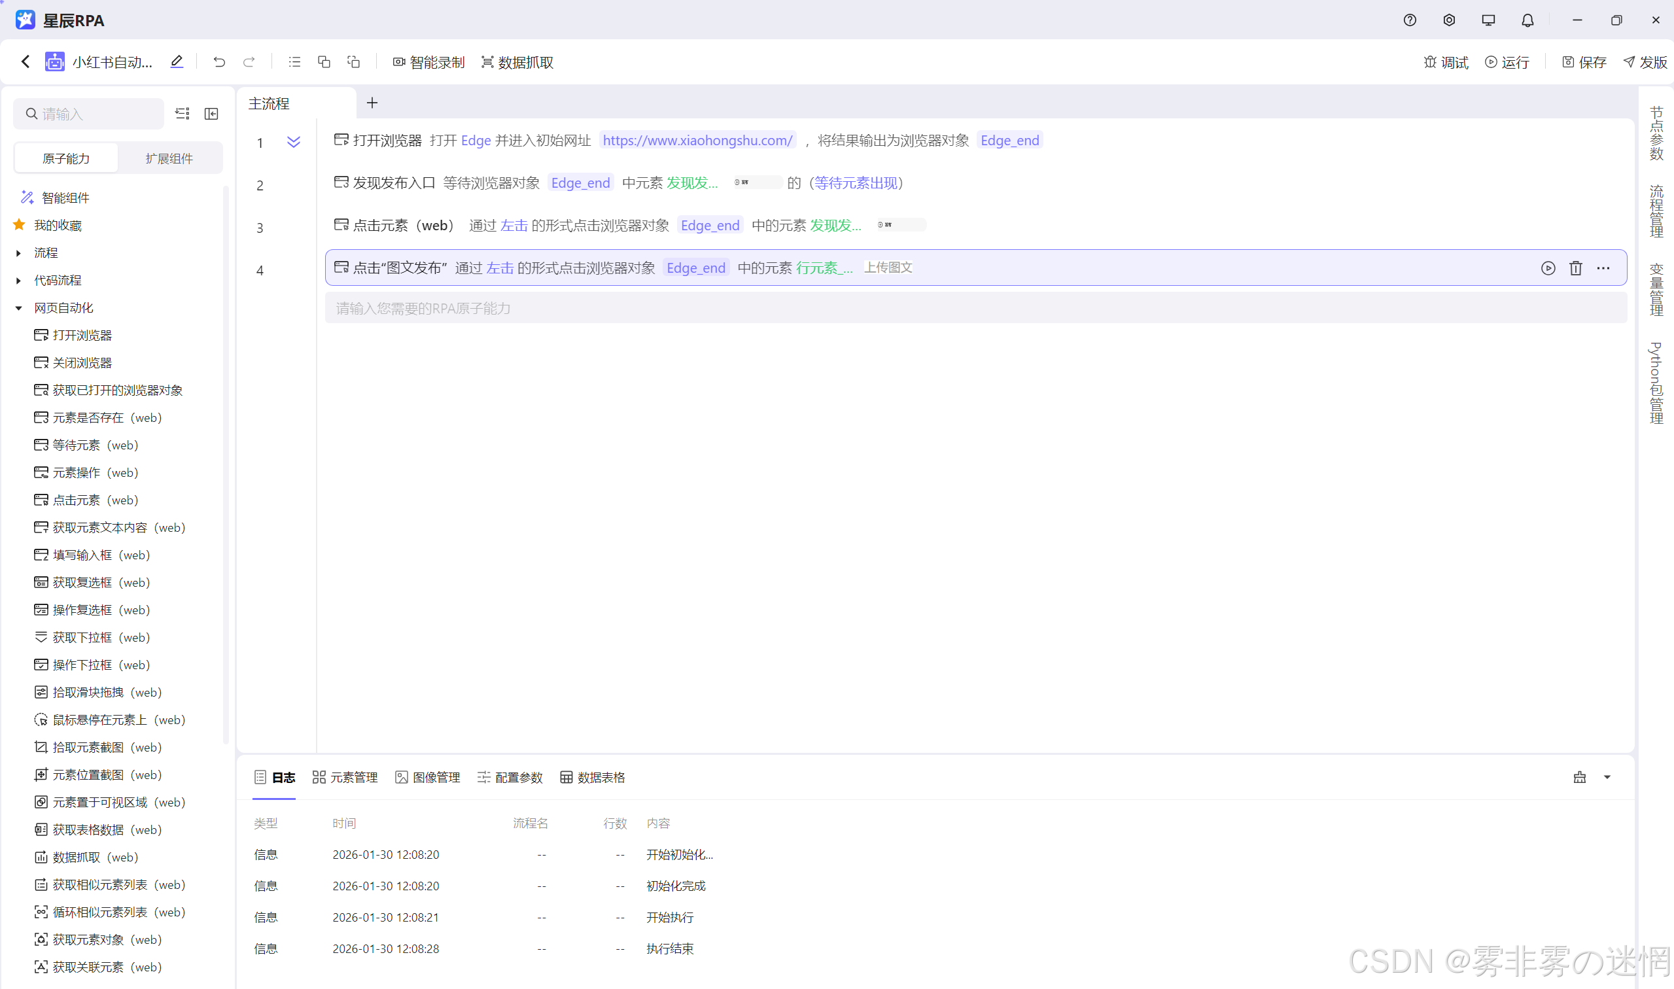1674x989 pixels.
Task: Delete step 4 using trash icon
Action: (x=1575, y=268)
